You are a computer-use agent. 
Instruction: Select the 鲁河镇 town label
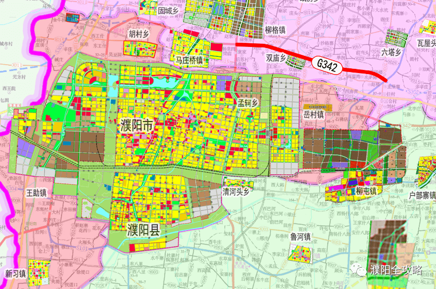coord(301,236)
